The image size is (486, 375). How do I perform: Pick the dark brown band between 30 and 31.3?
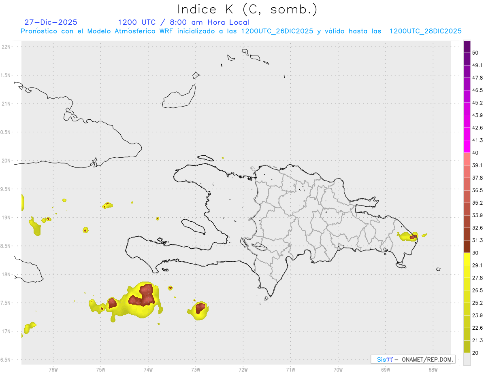pyautogui.click(x=467, y=246)
